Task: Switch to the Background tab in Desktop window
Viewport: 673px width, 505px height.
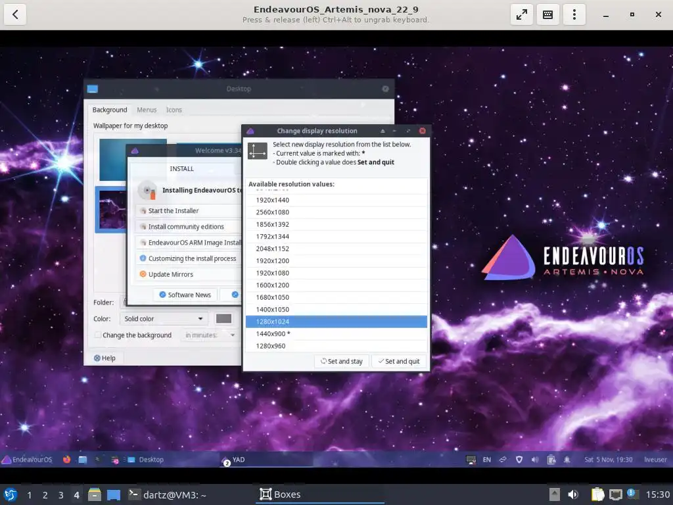Action: pyautogui.click(x=110, y=110)
